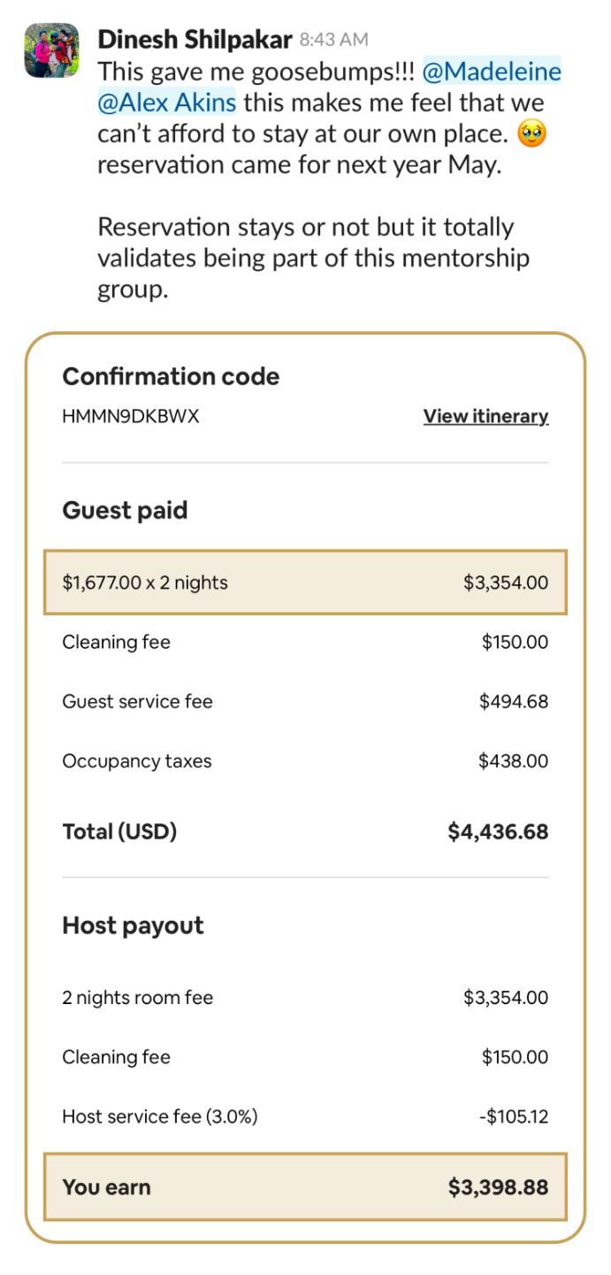This screenshot has width=611, height=1275.
Task: Click the mentorship group message paragraph
Action: pyautogui.click(x=313, y=259)
